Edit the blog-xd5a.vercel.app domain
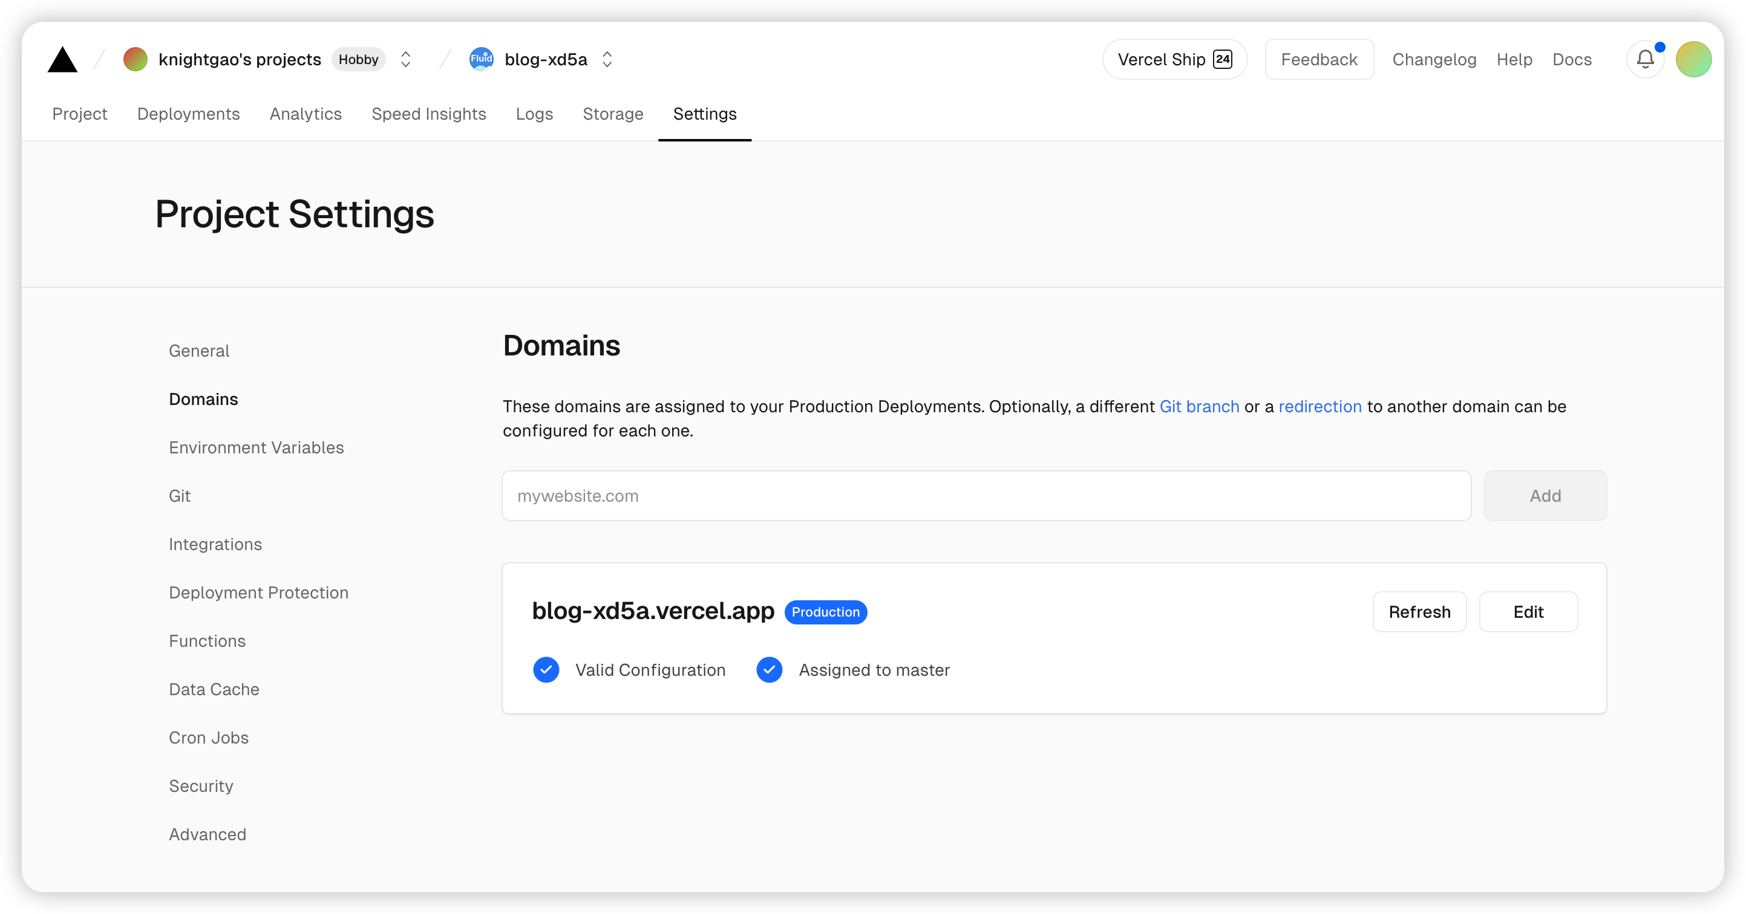 tap(1528, 612)
